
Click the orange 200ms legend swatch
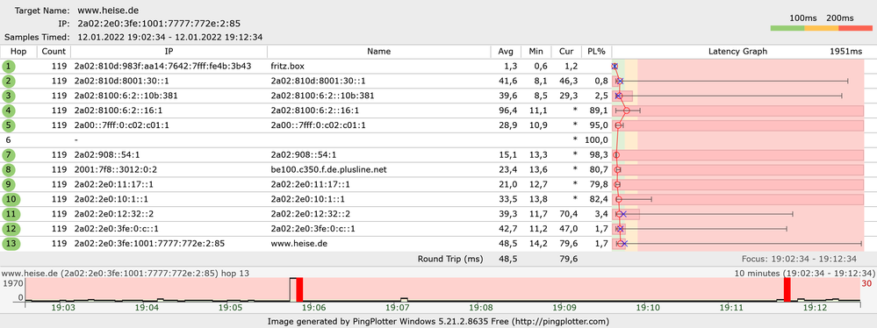pyautogui.click(x=821, y=28)
